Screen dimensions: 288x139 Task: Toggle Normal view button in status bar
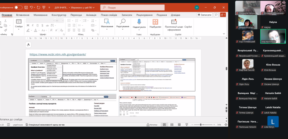165,125
